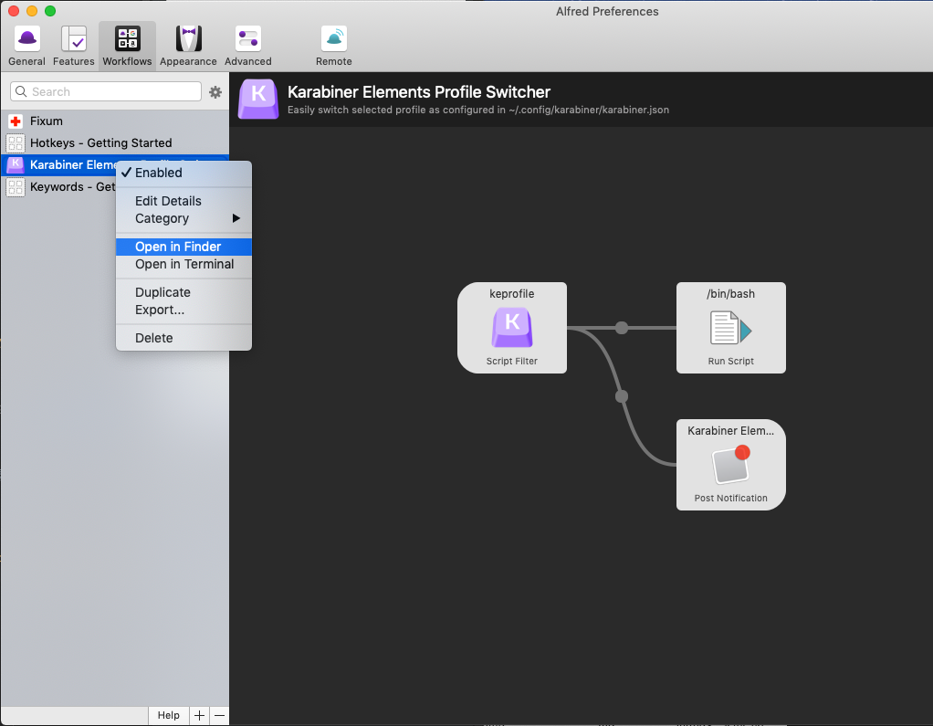Select the /bin/bash Run Script node
The image size is (933, 726).
coord(730,328)
